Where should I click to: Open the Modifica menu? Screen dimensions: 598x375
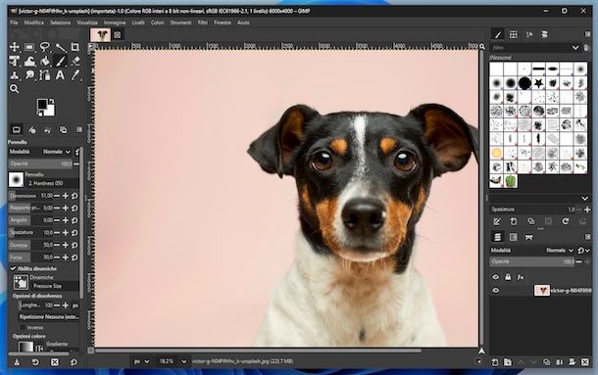(34, 23)
